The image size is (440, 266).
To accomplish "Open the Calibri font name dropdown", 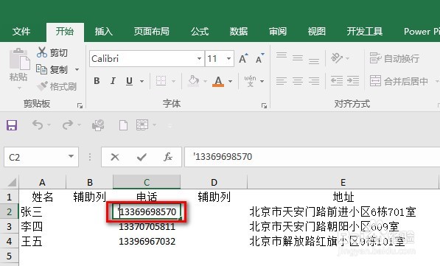I will point(199,58).
